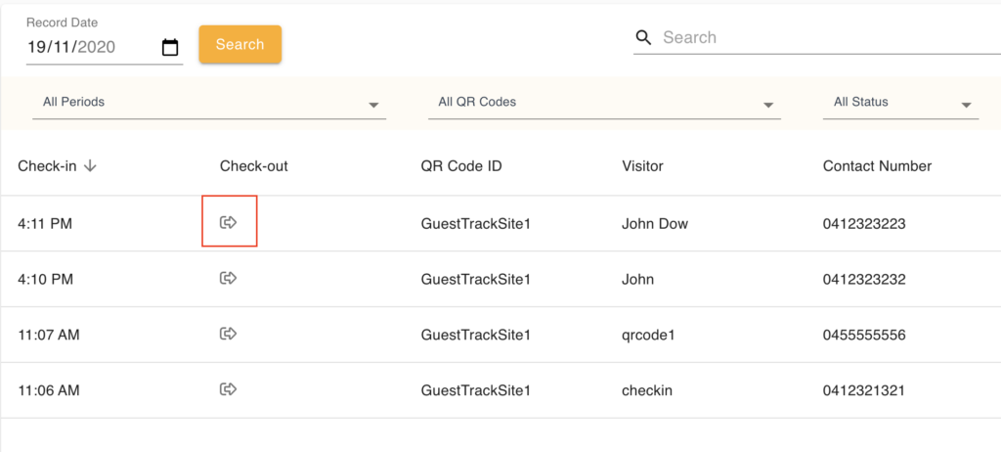Image resolution: width=1001 pixels, height=452 pixels.
Task: Click check-out icon for John Dow
Action: click(228, 223)
